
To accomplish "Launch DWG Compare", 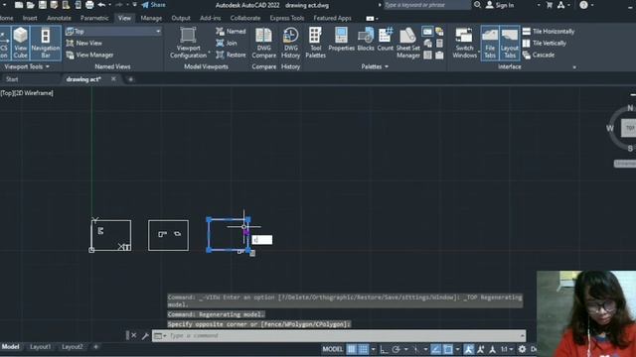I will coord(263,43).
